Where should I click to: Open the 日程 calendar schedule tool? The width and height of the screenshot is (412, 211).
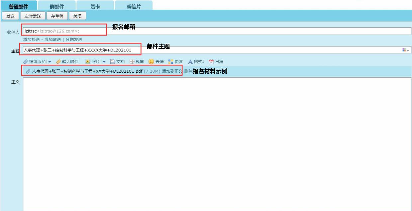[x=211, y=62]
